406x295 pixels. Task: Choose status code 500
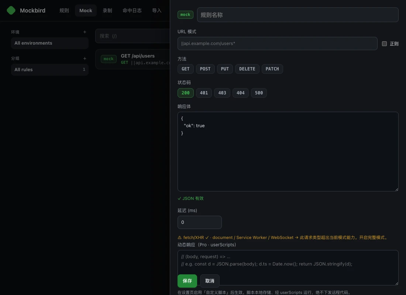pyautogui.click(x=259, y=93)
